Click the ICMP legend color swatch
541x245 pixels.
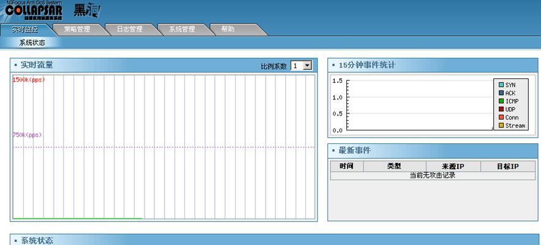[501, 101]
